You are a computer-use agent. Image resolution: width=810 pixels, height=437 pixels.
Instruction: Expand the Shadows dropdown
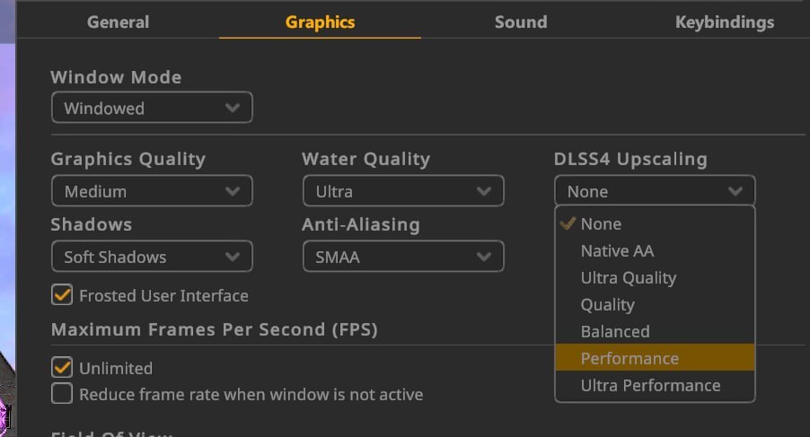[x=152, y=257]
